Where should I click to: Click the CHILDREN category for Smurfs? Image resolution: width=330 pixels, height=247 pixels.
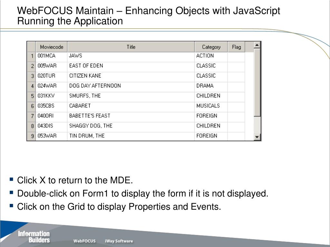(x=211, y=97)
